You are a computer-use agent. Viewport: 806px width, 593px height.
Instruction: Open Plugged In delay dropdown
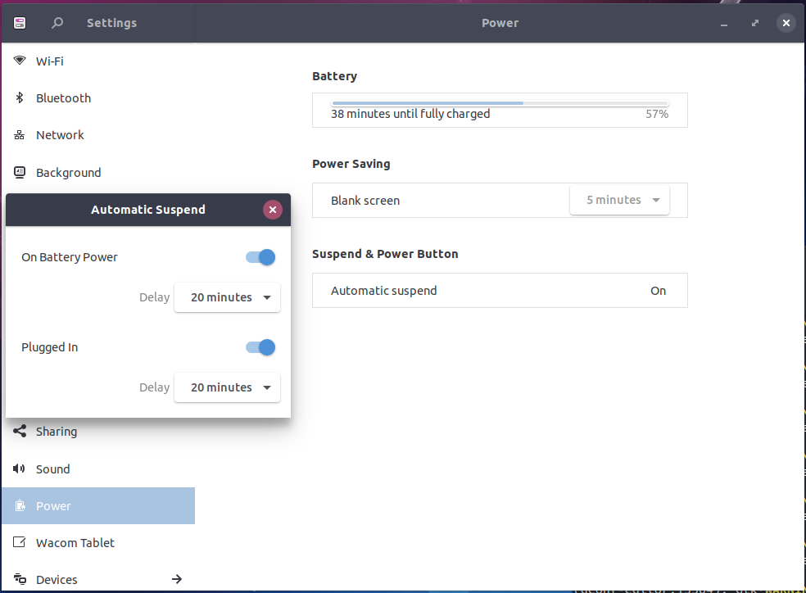pyautogui.click(x=227, y=387)
